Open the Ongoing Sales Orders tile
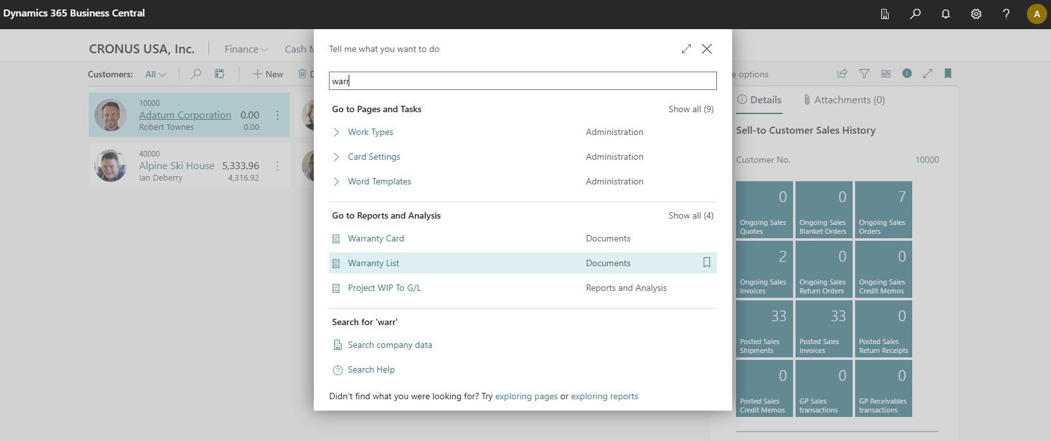 click(883, 210)
